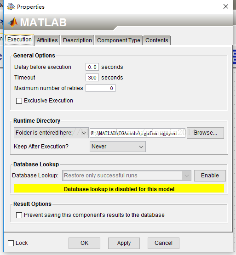This screenshot has width=236, height=255.
Task: Click the Timeout seconds field
Action: click(x=92, y=78)
